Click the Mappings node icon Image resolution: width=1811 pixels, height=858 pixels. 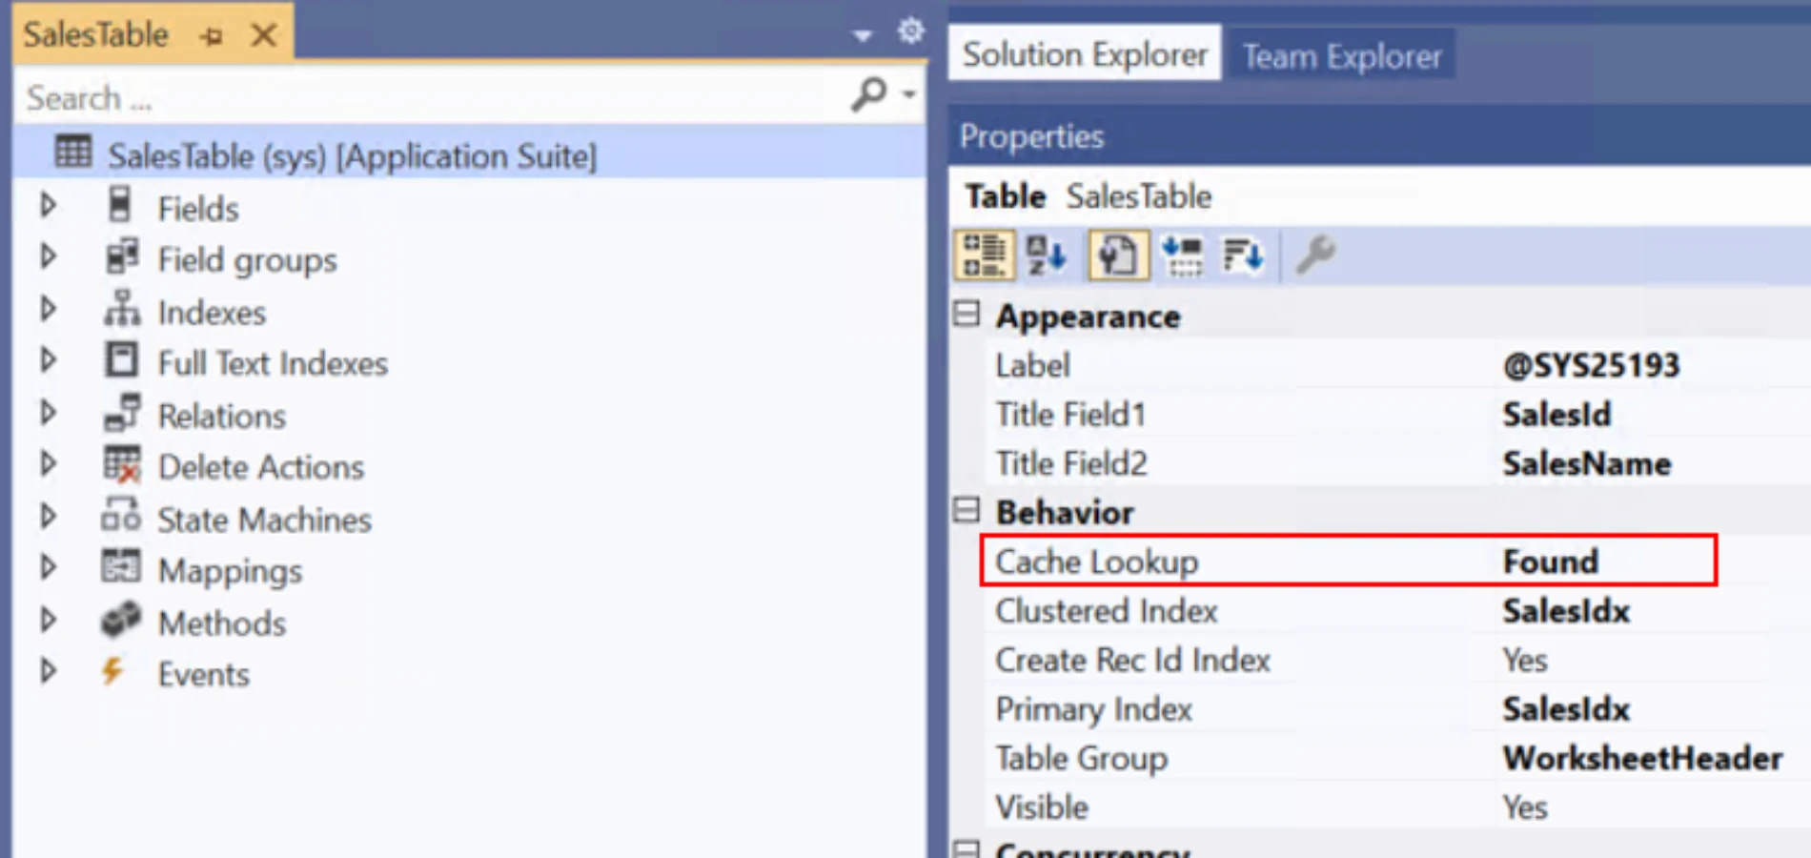coord(121,567)
